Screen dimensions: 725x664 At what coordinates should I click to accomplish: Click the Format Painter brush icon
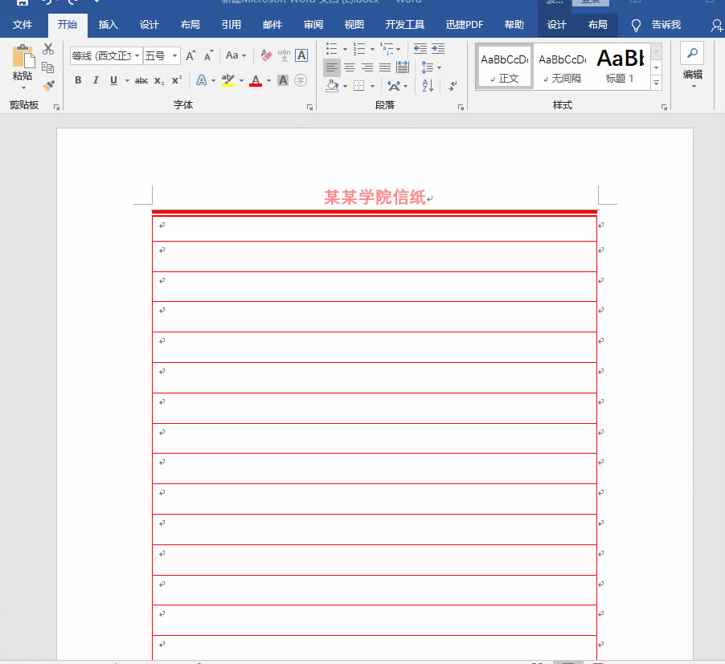(x=48, y=85)
